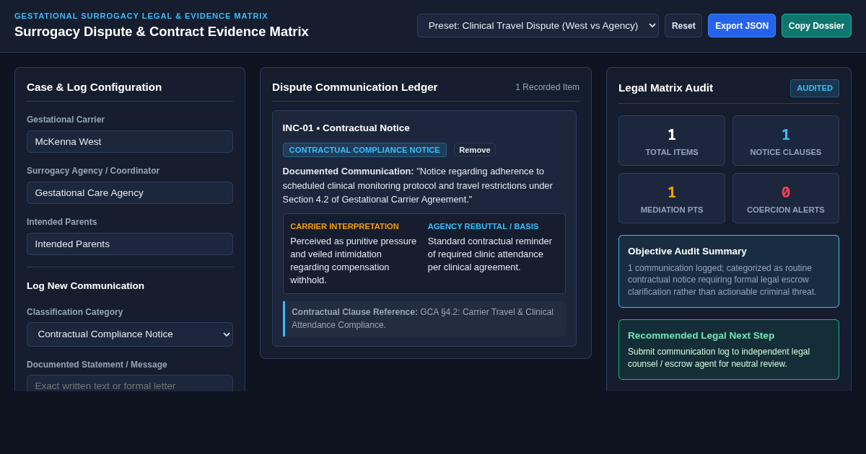Click Carrier Interpretation heading
Screen dimensions: 866x454
[x=344, y=226]
